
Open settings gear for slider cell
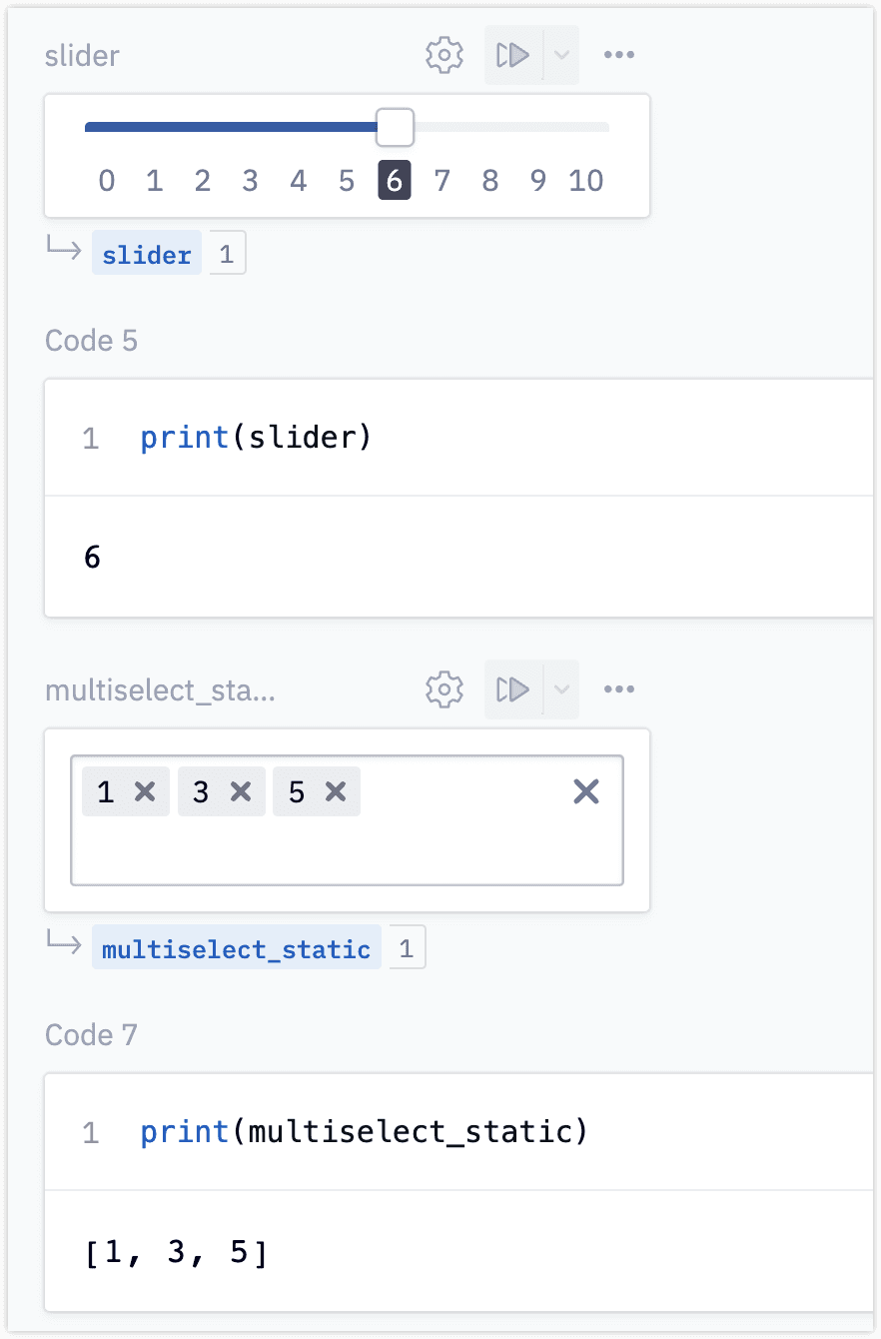[x=444, y=55]
